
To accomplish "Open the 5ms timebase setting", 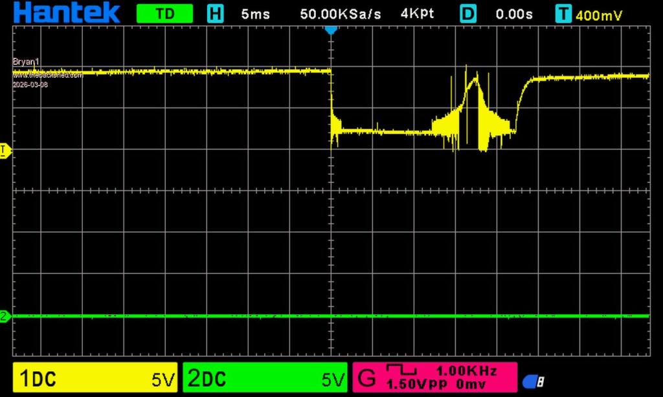I will pos(256,14).
